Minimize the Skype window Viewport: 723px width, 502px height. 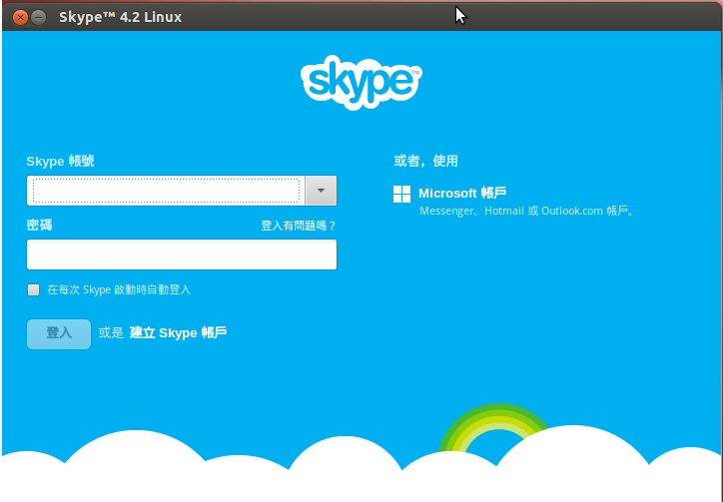click(x=38, y=18)
